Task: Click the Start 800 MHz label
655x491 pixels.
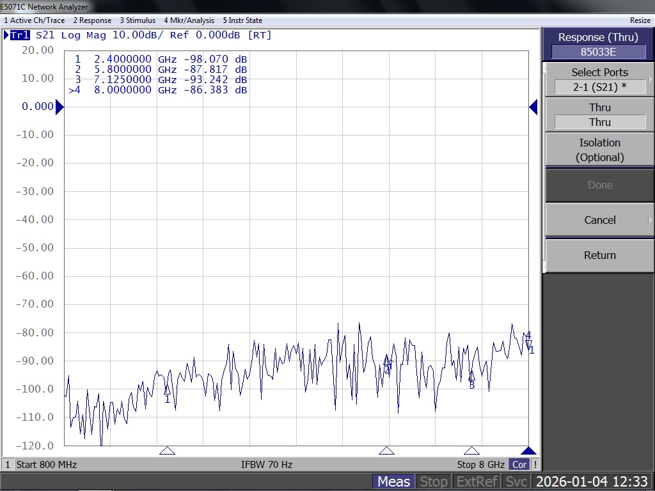Action: click(x=46, y=464)
